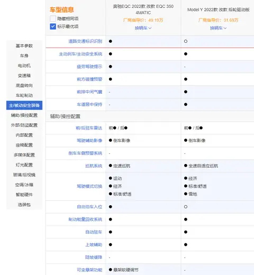Select 多媒体配置 in the sidebar
Viewport: 254px width, 275px height.
24,155
